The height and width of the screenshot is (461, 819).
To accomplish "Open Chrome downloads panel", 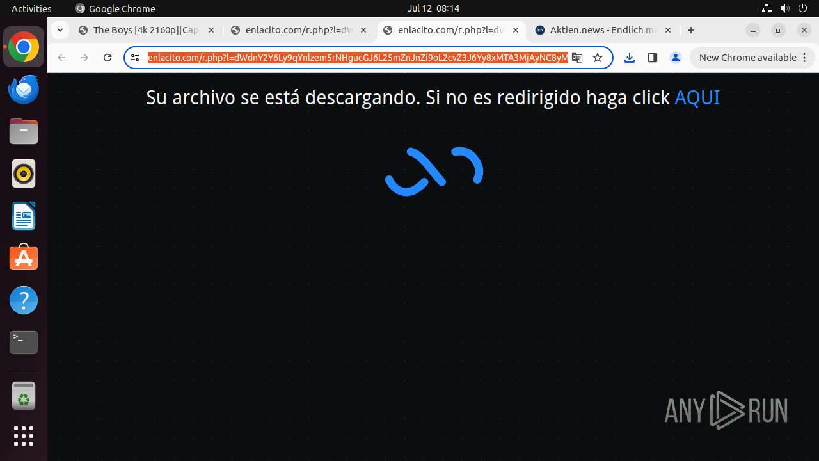I will (x=630, y=58).
